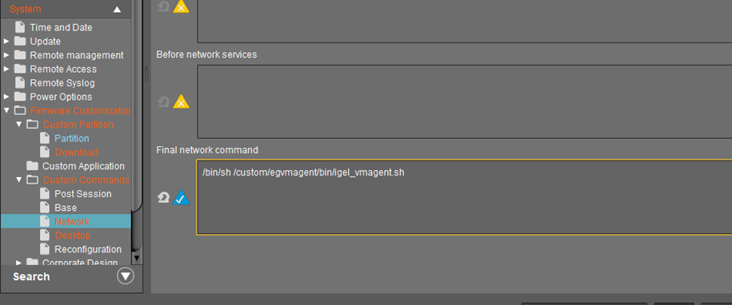732x305 pixels.
Task: Click the blue checkmark triangle for Final network command
Action: 181,198
